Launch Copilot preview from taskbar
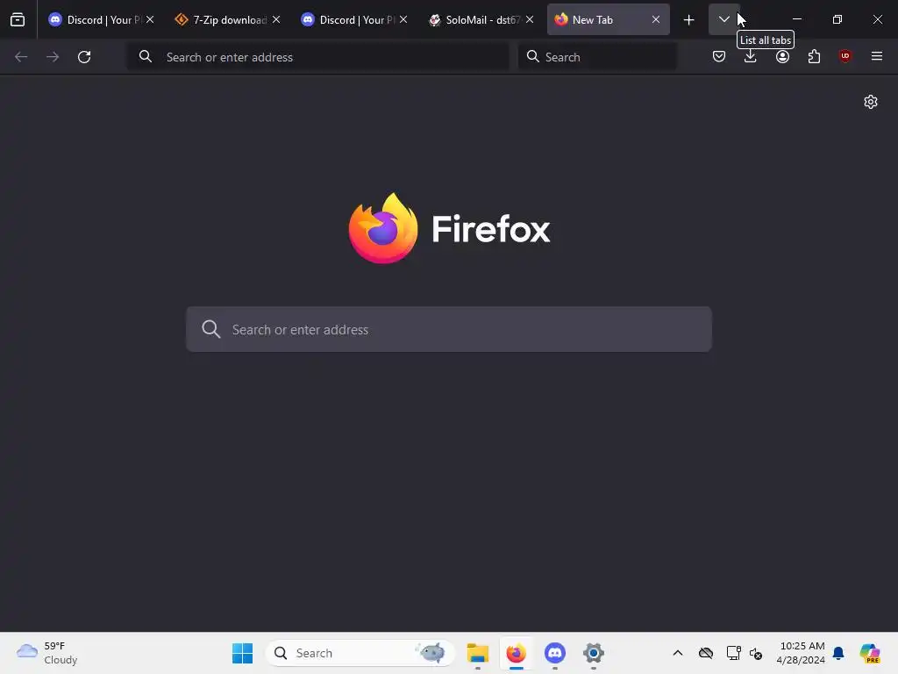Screen dimensions: 898x674 (870, 653)
